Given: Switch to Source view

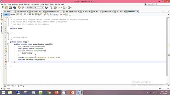Looking at the screenshot, I should [6, 15].
